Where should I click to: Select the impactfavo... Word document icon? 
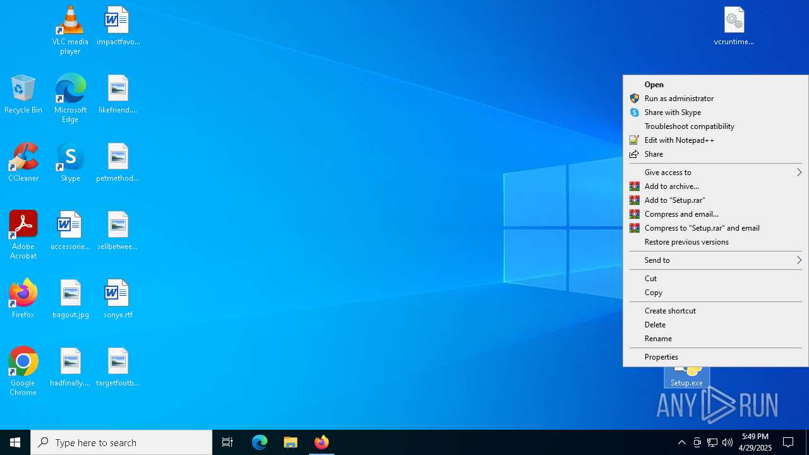coord(118,26)
